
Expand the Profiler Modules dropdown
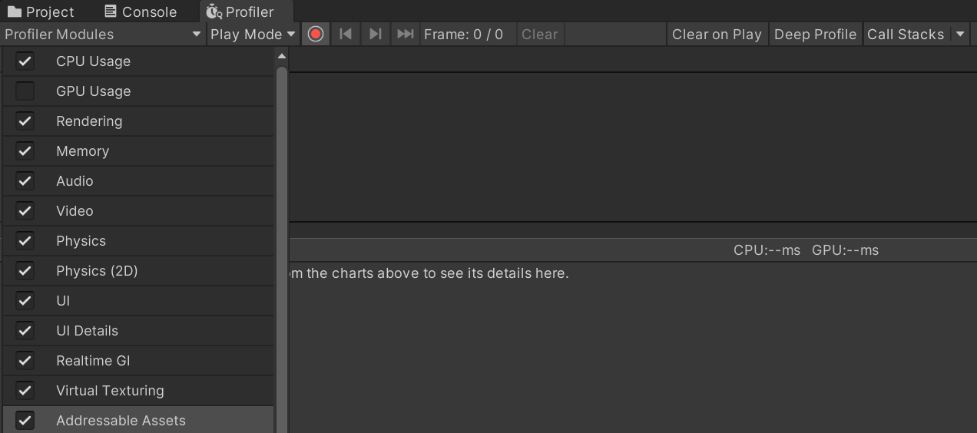(x=102, y=35)
